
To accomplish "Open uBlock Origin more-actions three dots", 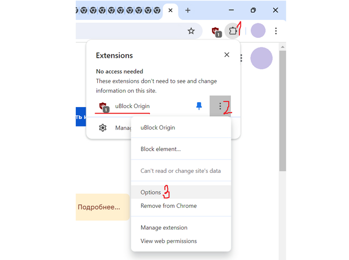I will pos(220,106).
